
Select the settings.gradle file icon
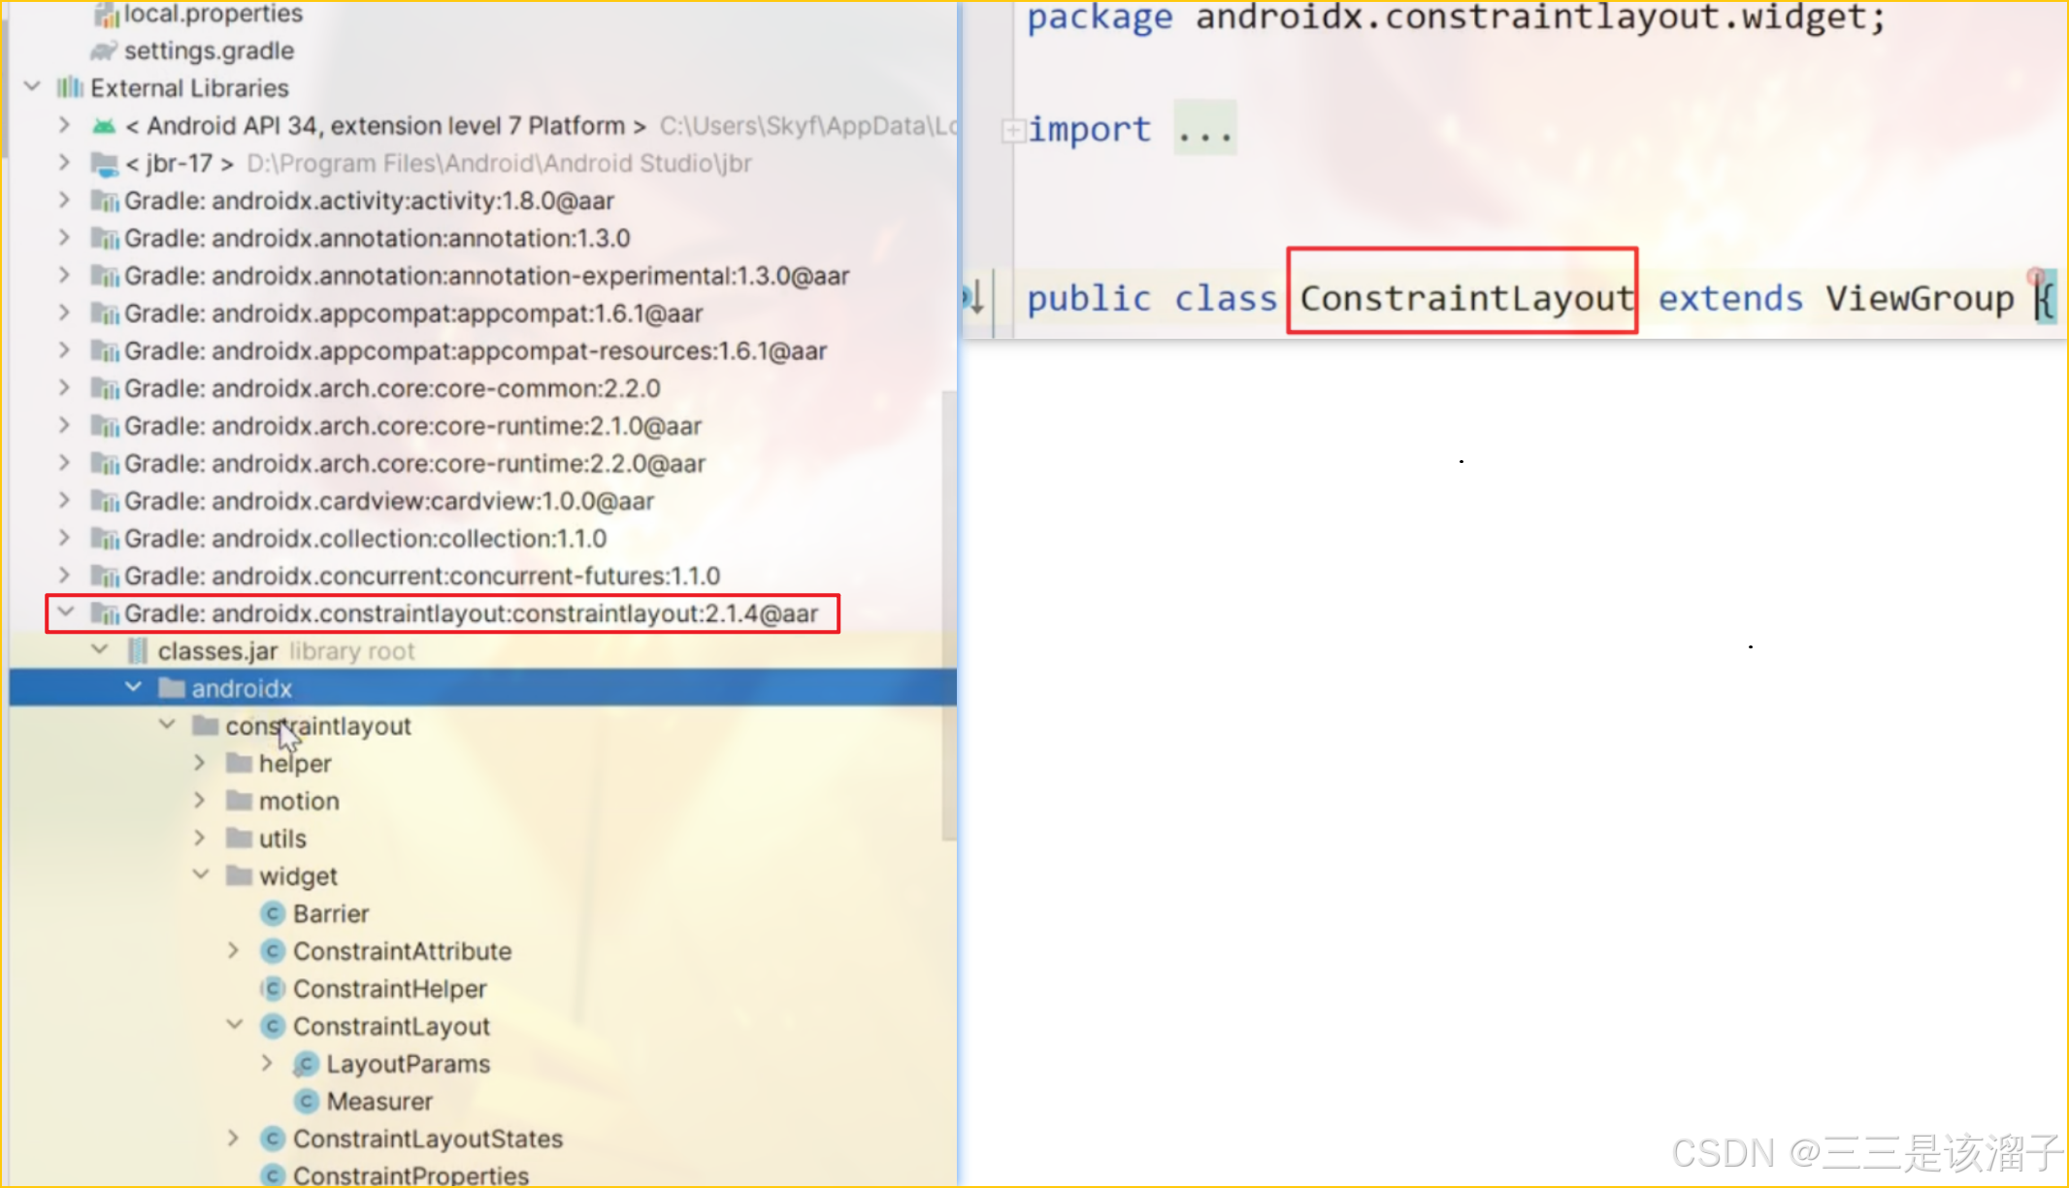point(104,50)
